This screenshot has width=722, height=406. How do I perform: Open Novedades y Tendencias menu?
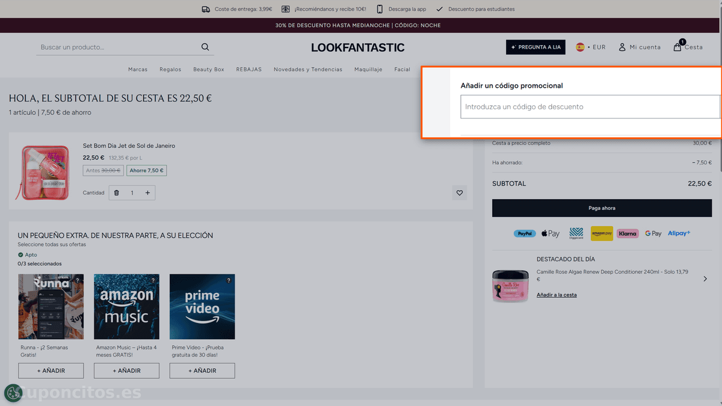click(x=308, y=69)
